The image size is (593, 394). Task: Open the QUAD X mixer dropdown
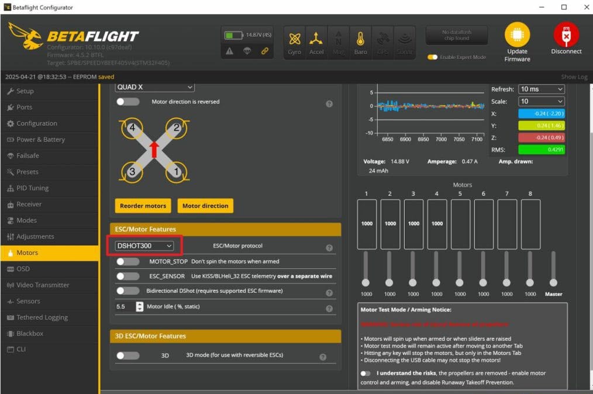tap(154, 87)
